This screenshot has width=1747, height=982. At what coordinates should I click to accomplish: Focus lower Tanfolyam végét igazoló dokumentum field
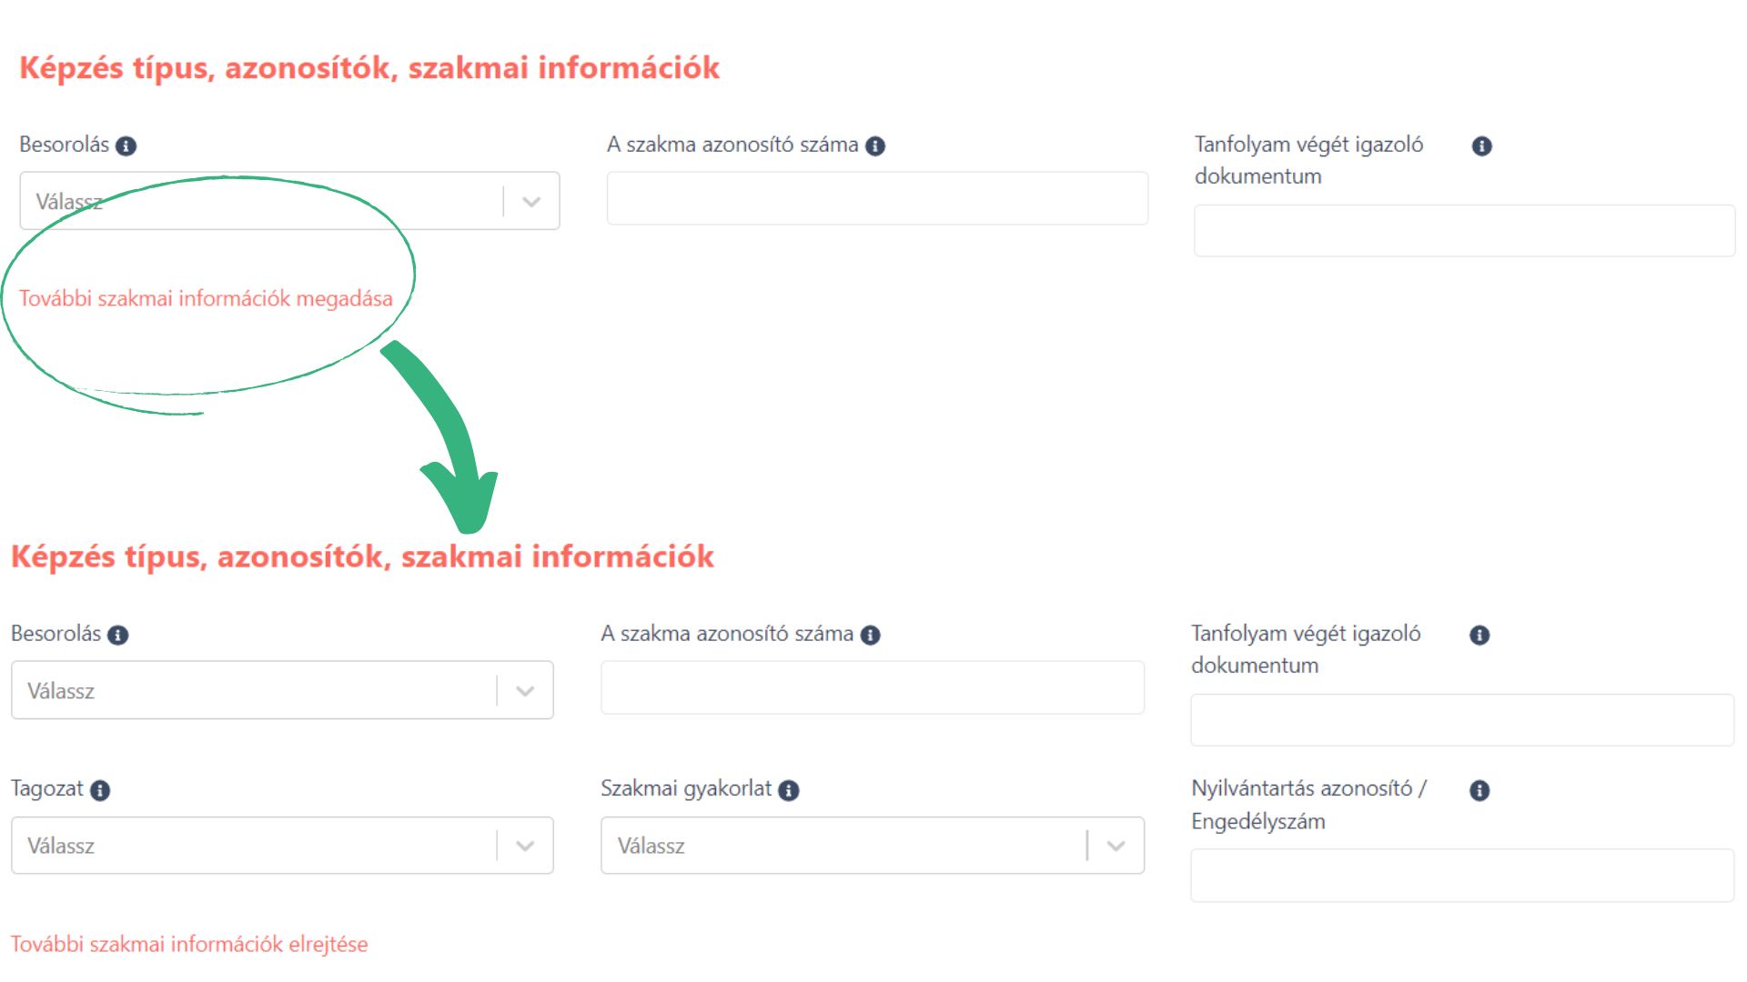(1462, 720)
